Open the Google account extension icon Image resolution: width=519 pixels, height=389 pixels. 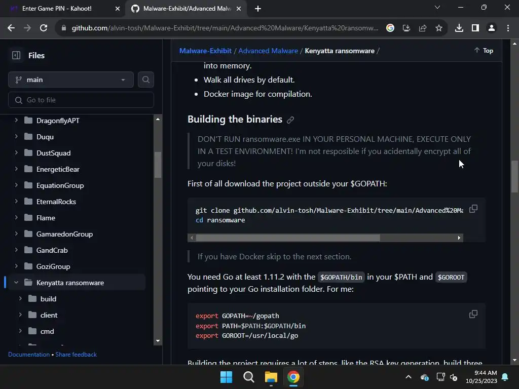tap(390, 28)
